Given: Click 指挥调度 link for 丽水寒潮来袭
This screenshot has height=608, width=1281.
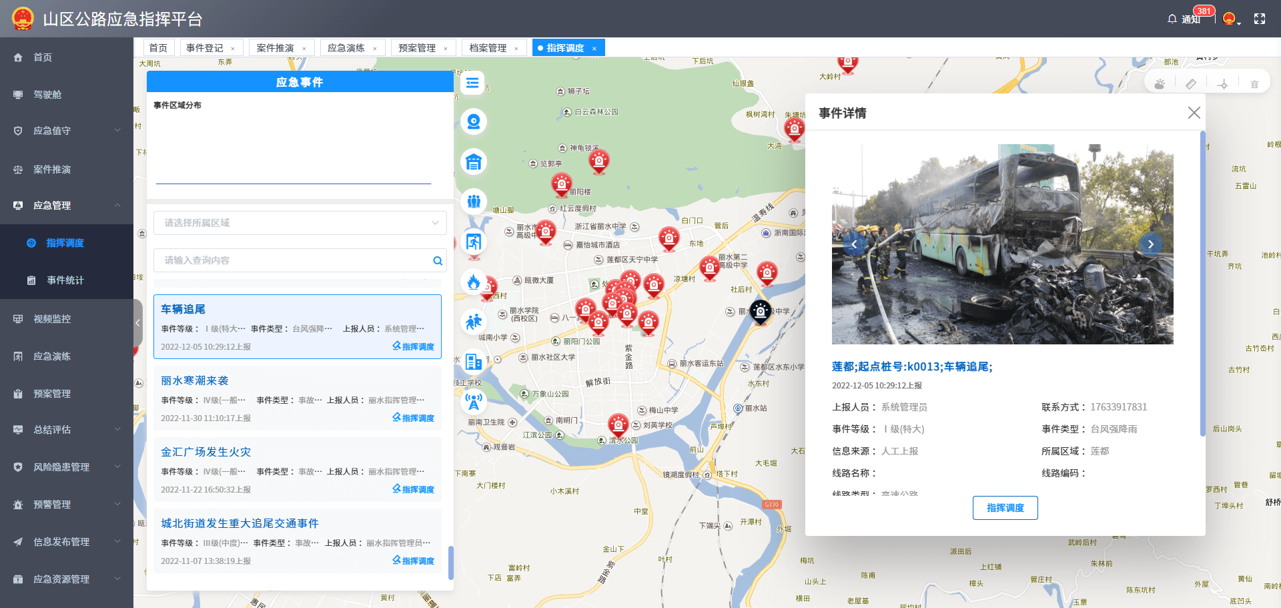Looking at the screenshot, I should click(x=414, y=418).
